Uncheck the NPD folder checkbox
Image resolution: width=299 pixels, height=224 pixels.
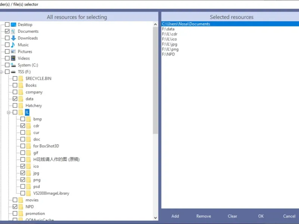(15, 207)
